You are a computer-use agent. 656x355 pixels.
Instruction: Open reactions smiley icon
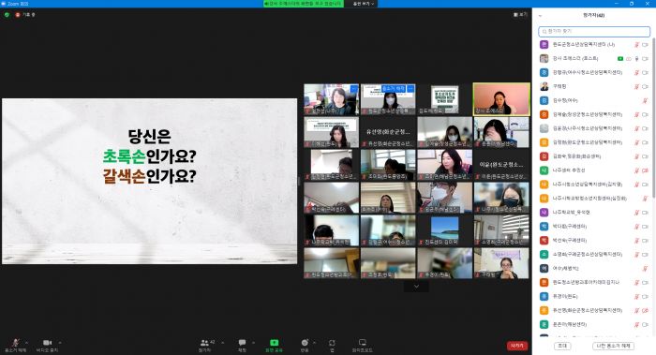(x=305, y=345)
